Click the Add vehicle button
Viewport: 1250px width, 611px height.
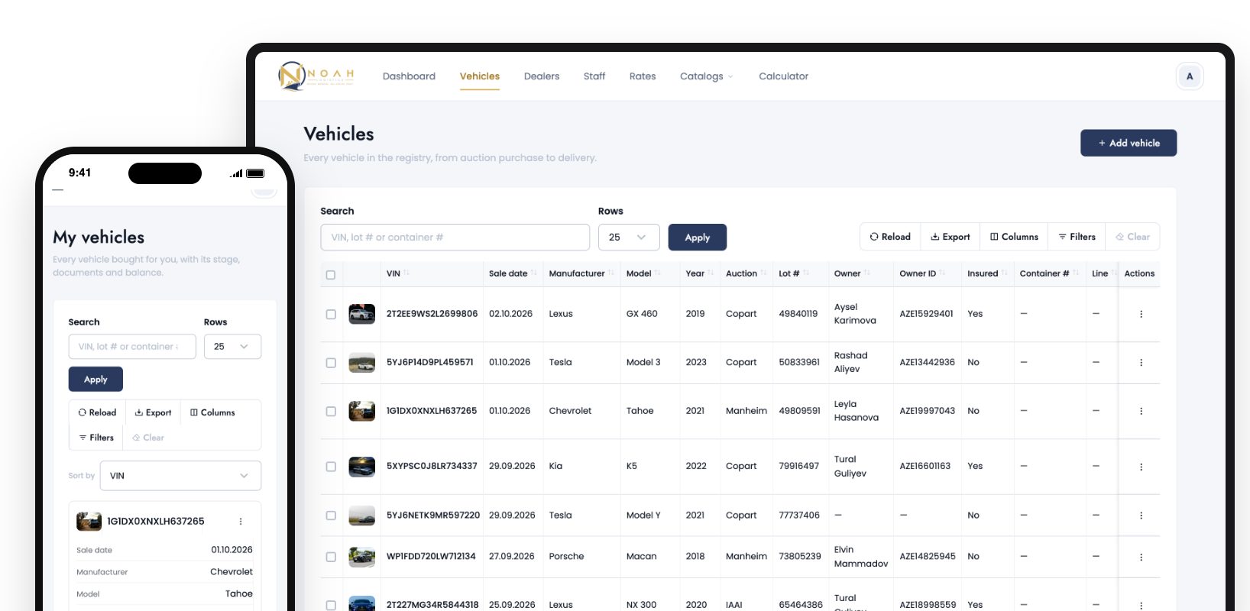coord(1129,143)
